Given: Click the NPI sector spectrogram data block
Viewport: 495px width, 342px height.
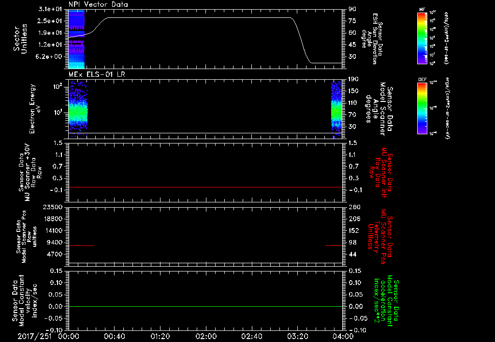Looking at the screenshot, I should click(76, 39).
